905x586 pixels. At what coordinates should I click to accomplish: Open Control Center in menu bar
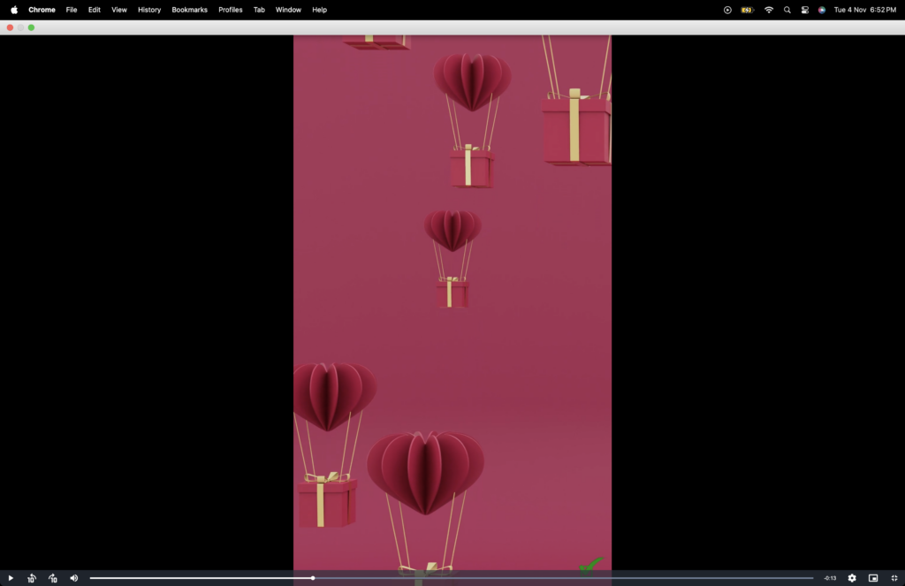coord(804,10)
